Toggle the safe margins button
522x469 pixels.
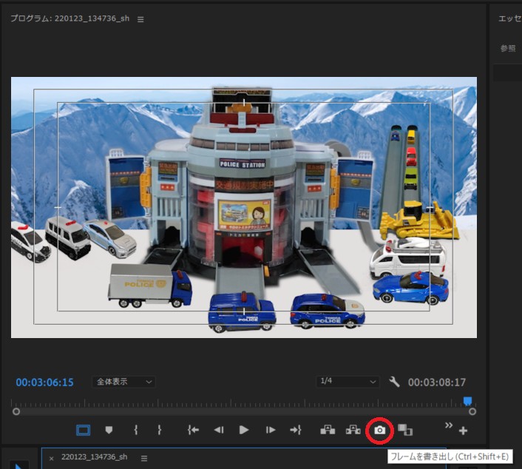click(84, 430)
